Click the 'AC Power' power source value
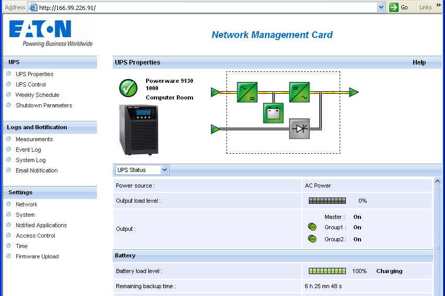Viewport: 445px width, 296px height. (x=318, y=186)
